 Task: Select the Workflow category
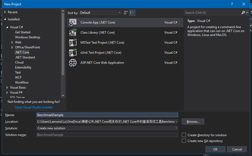click(22, 82)
